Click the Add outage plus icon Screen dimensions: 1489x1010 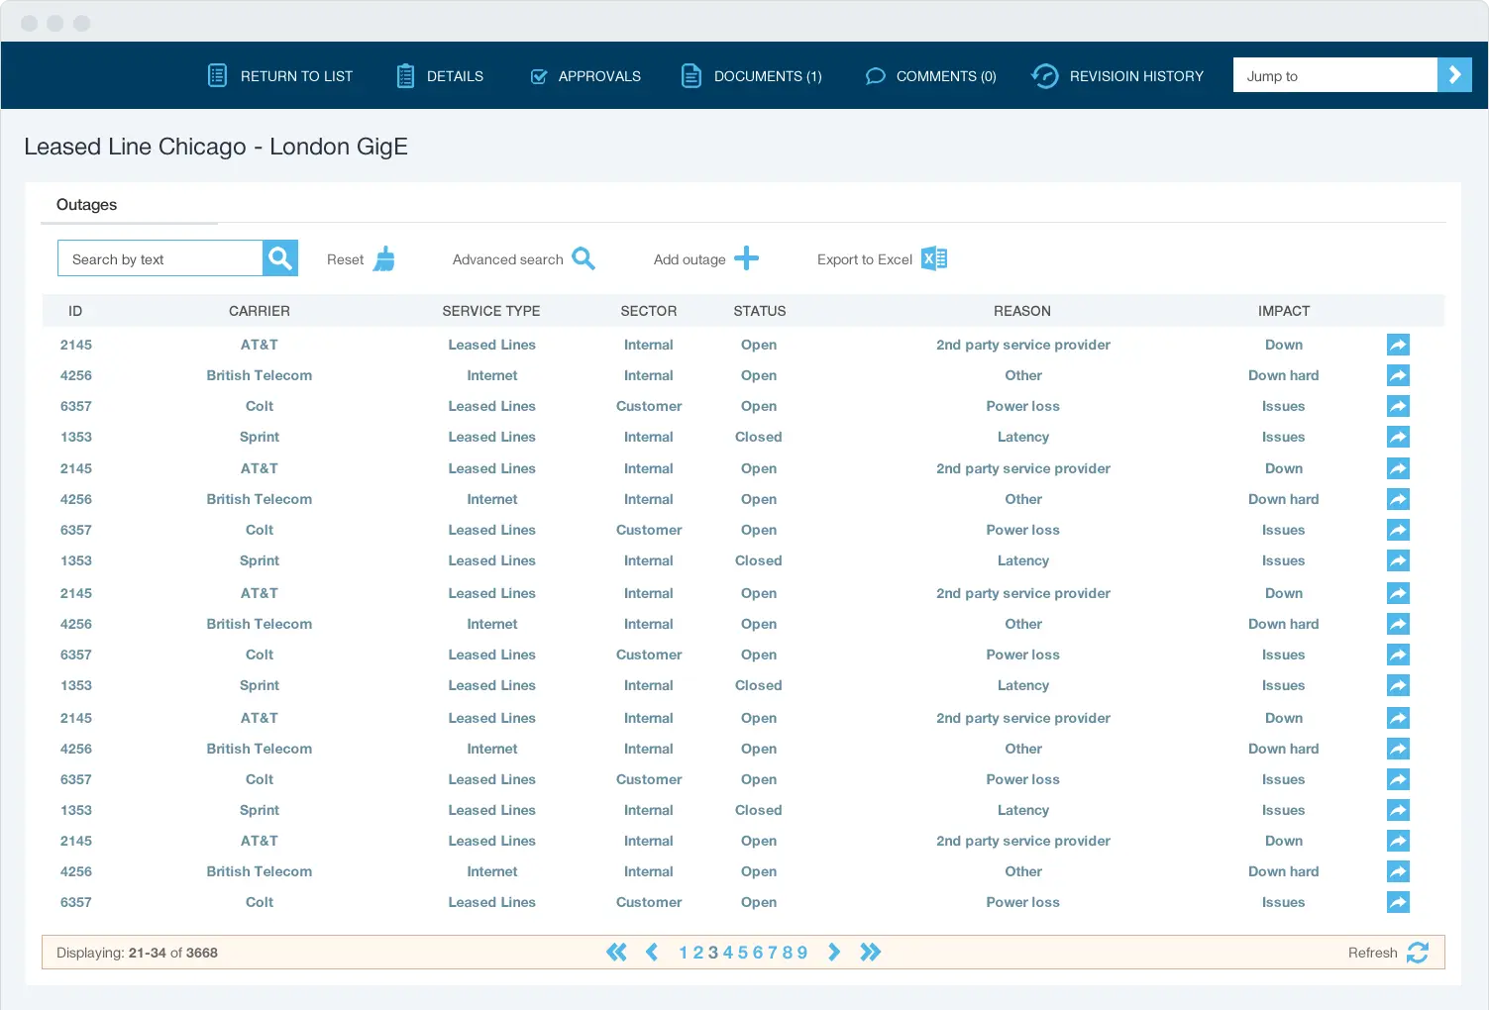(746, 259)
